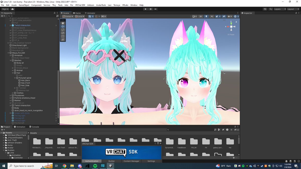Screen dimensions: 301x169
Task: Click the Step frame button
Action: tap(156, 9)
